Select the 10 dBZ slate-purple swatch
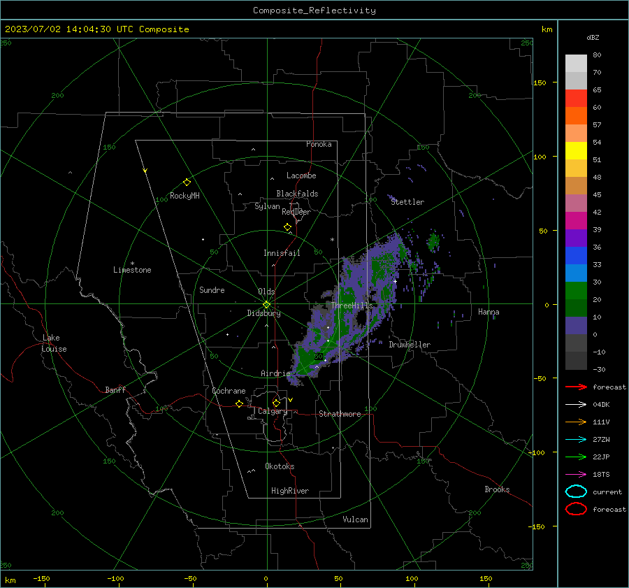 (x=576, y=325)
